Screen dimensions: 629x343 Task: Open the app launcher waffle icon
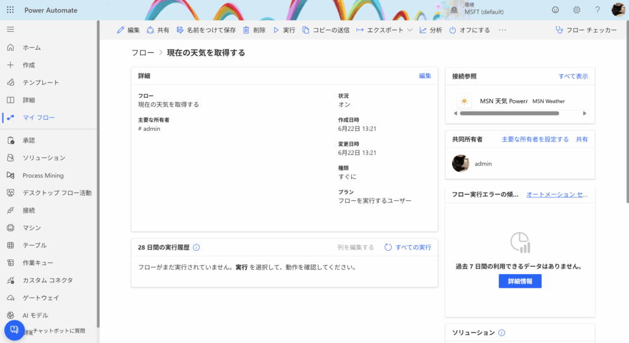coord(10,10)
